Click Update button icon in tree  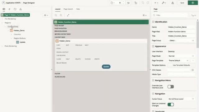click(18, 42)
